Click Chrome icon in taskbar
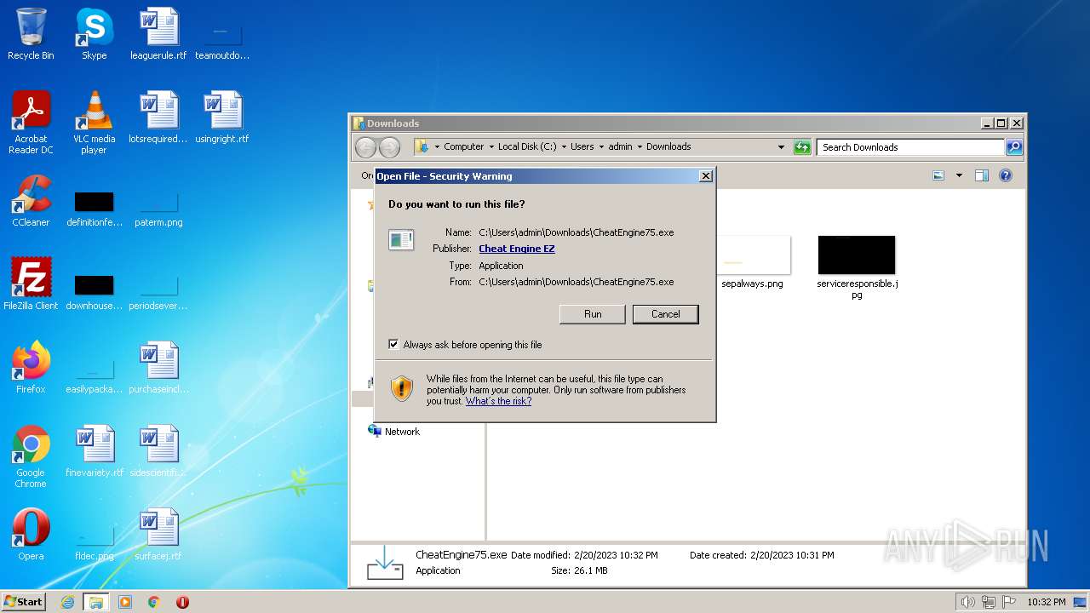The image size is (1090, 613). point(154,602)
